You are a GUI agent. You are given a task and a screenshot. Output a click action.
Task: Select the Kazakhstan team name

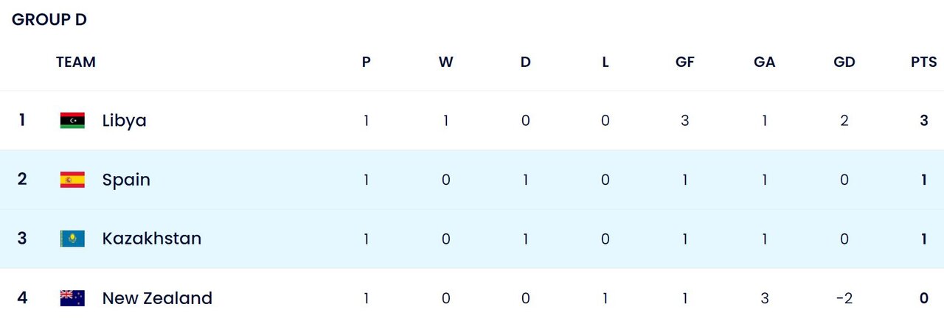click(x=151, y=239)
